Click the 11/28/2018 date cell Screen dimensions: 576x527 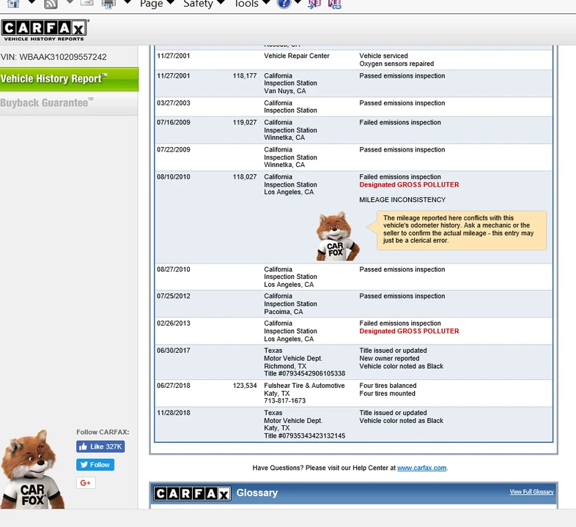point(174,413)
